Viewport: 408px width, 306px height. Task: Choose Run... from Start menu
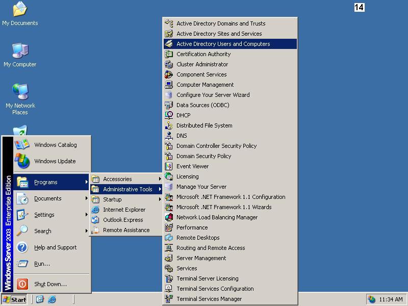[x=42, y=264]
